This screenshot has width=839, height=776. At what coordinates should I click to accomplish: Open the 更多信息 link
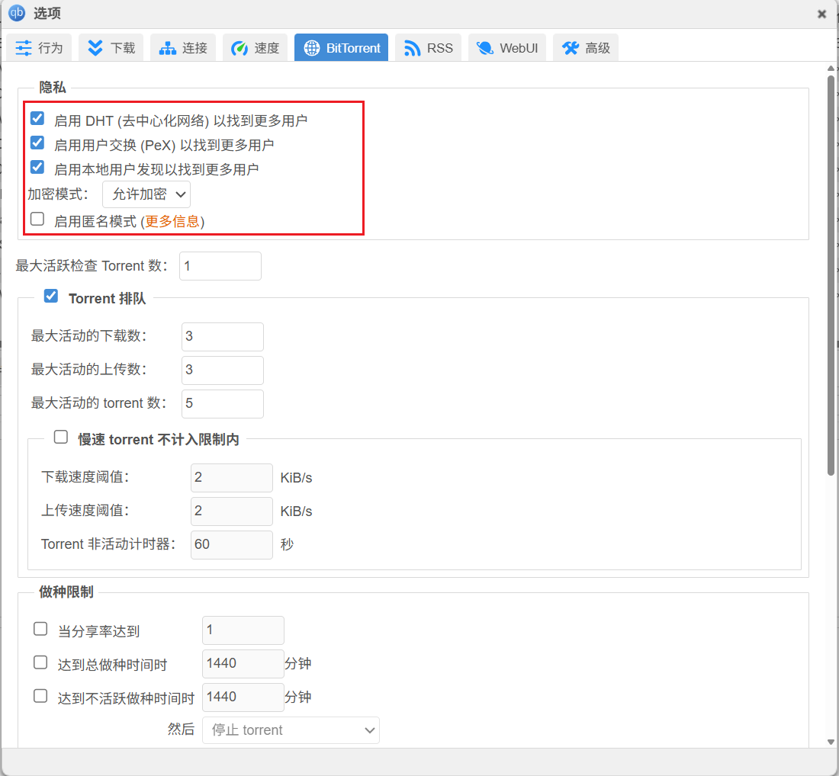[x=172, y=221]
